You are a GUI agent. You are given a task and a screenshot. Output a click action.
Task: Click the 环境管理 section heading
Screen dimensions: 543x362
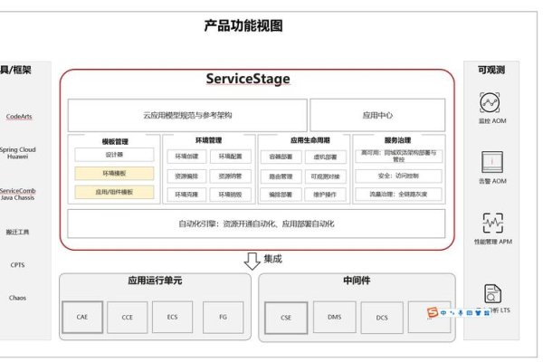(x=208, y=140)
